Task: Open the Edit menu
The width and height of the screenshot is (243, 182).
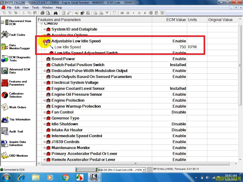Action: (17, 7)
